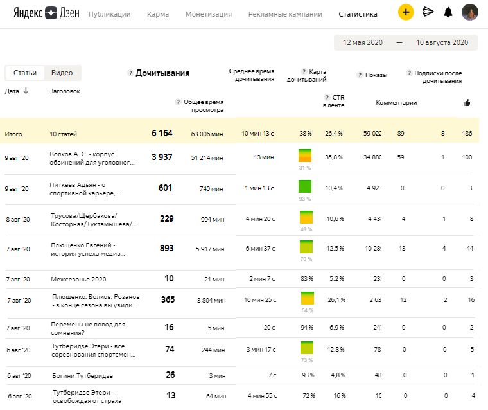Open article Плющенко, Волков, Розанов
Viewport: 488px width, 410px height.
pos(96,301)
